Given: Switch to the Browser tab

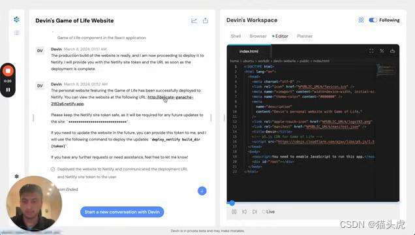Looking at the screenshot, I should [258, 36].
